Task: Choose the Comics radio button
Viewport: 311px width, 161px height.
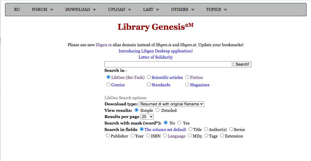Action: pyautogui.click(x=109, y=84)
